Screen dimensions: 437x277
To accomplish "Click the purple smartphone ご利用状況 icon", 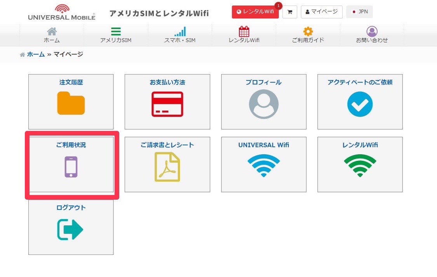I will tap(71, 167).
